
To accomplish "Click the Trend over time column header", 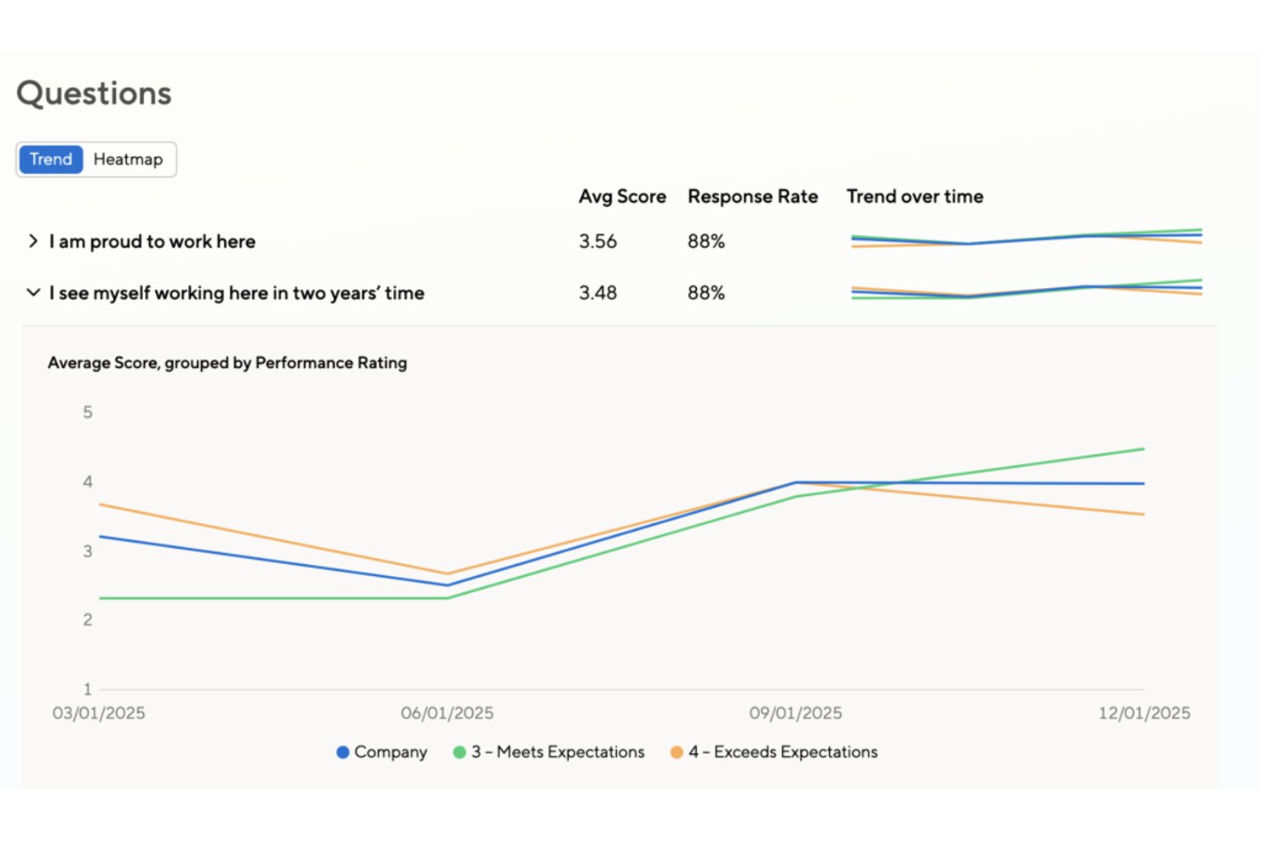I will pos(915,197).
